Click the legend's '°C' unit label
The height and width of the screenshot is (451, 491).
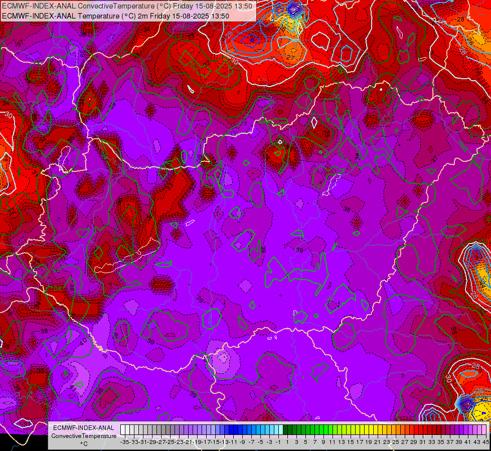[84, 444]
